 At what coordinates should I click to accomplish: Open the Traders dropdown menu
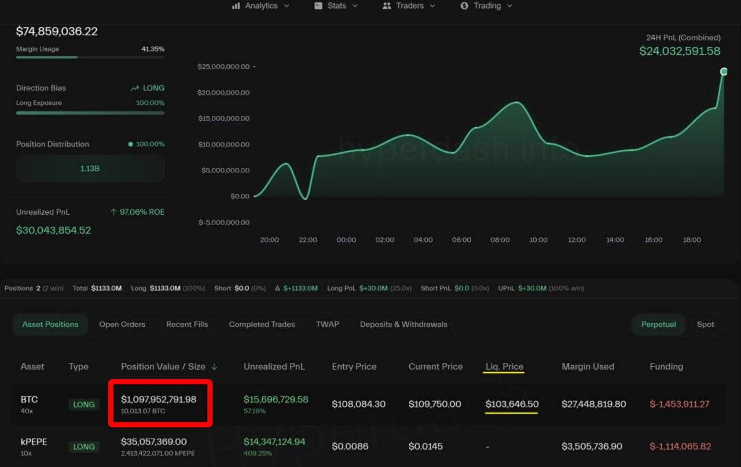click(409, 6)
